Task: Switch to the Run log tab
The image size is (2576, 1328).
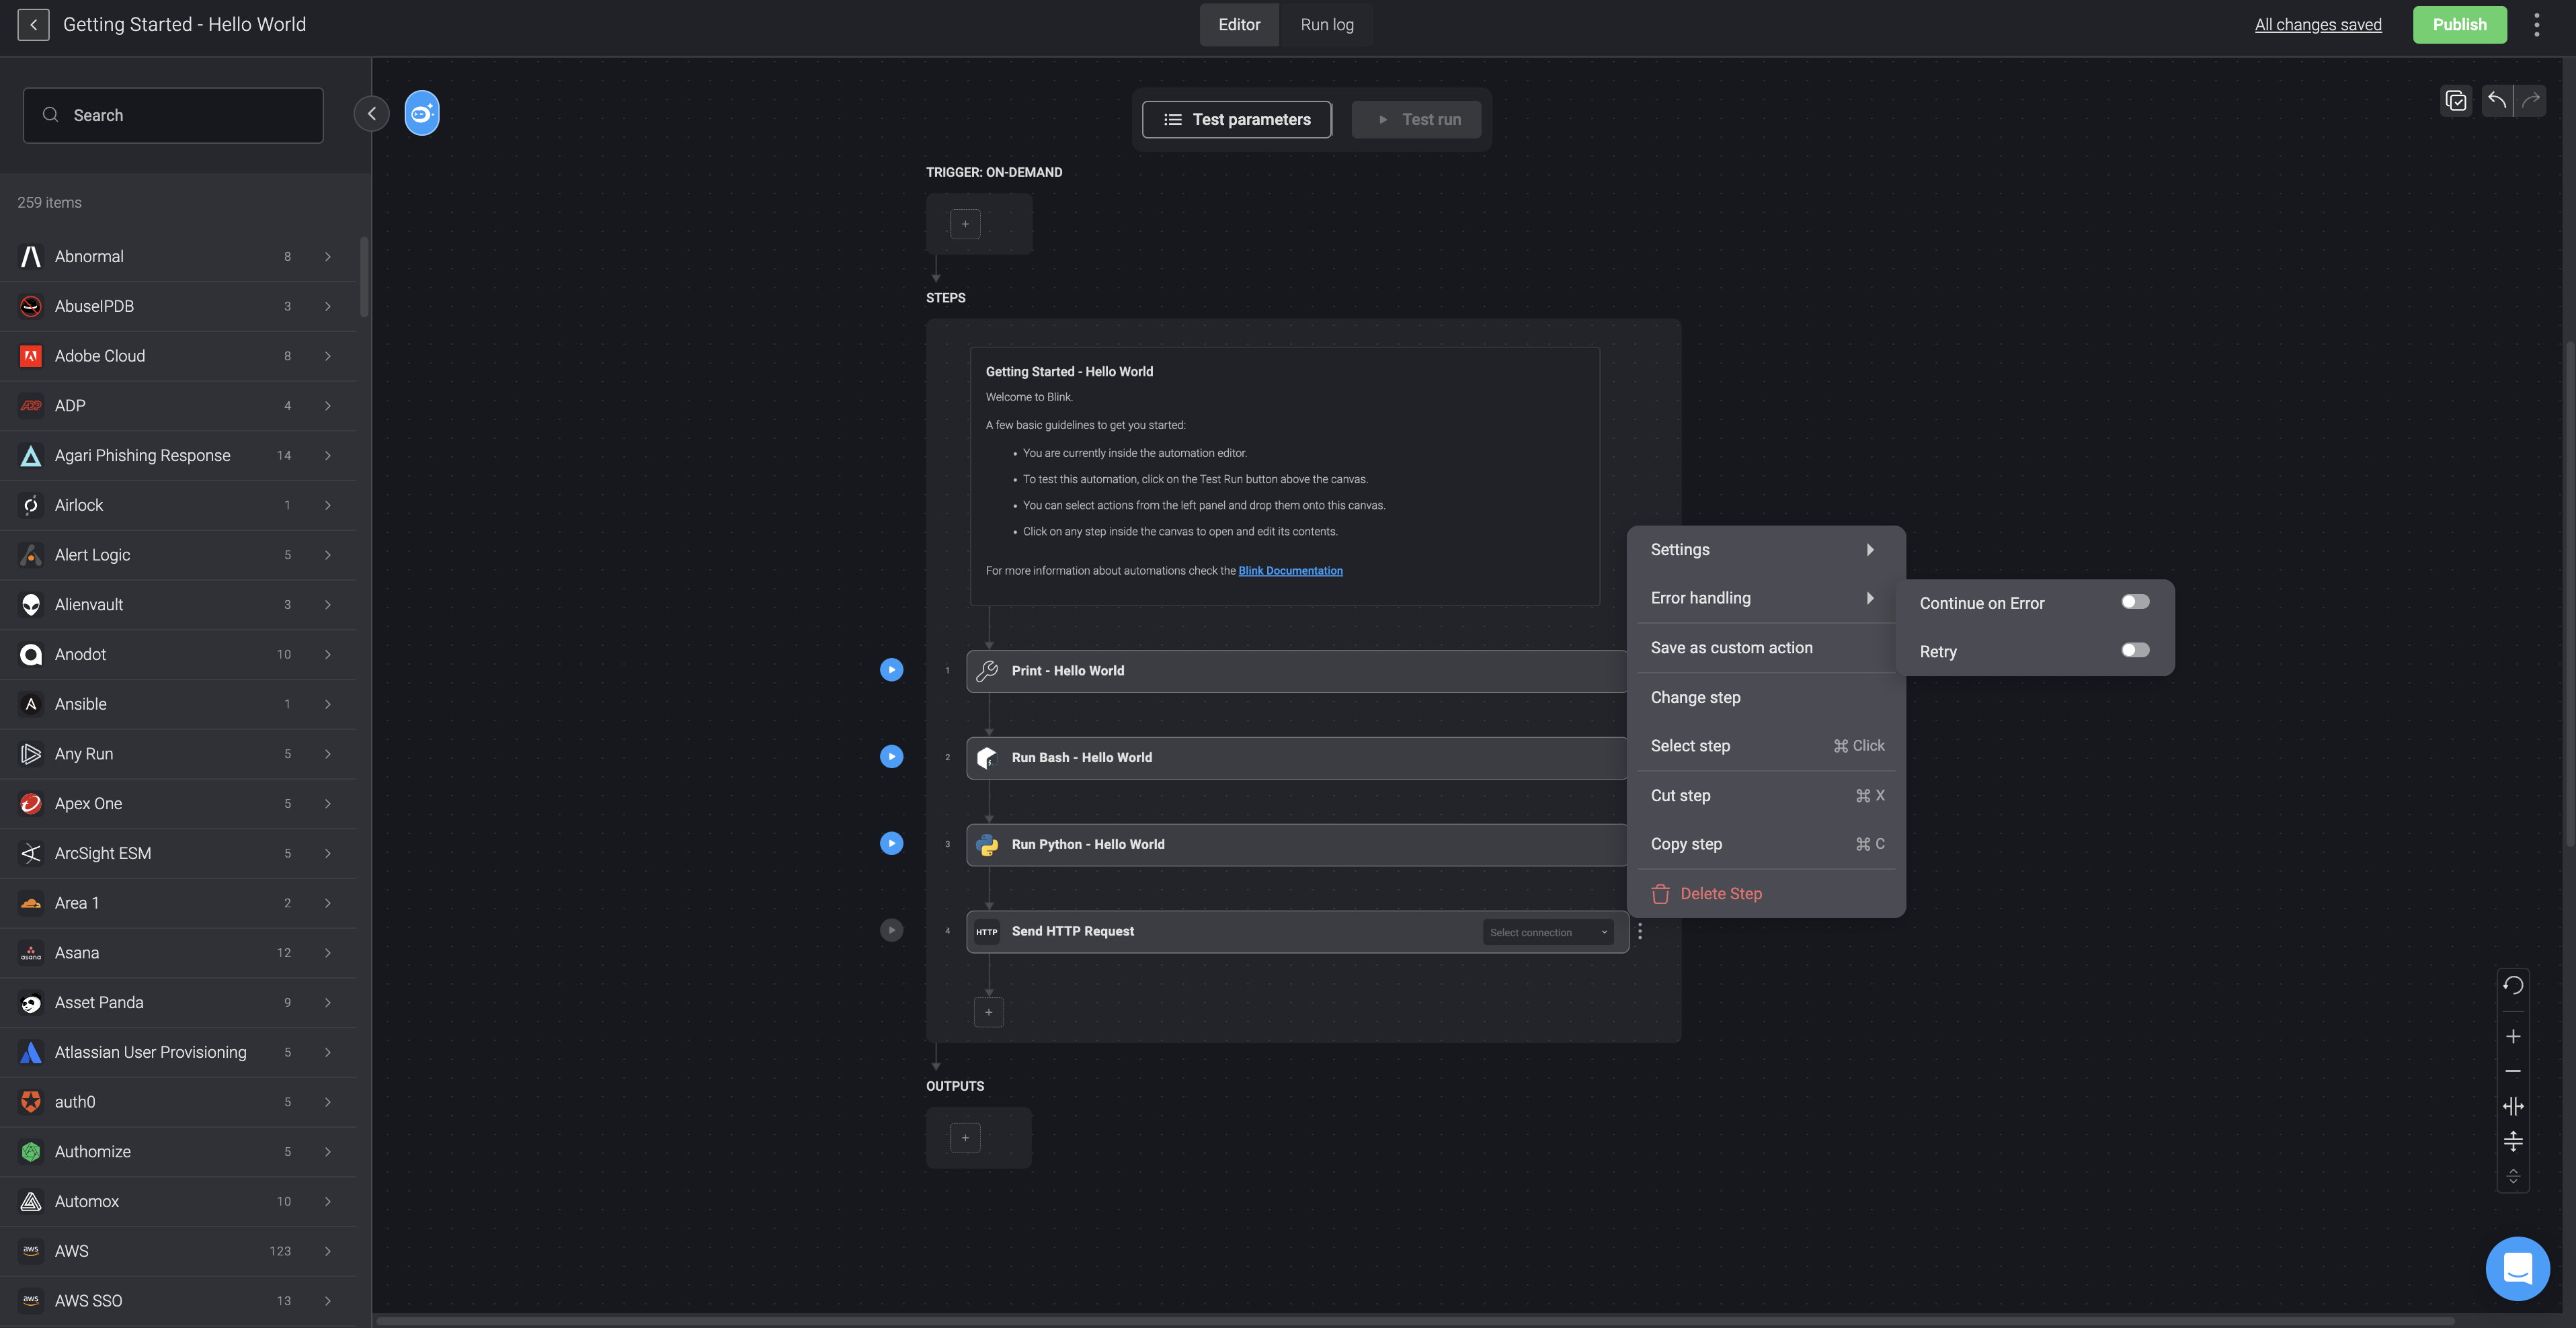Action: coord(1326,25)
